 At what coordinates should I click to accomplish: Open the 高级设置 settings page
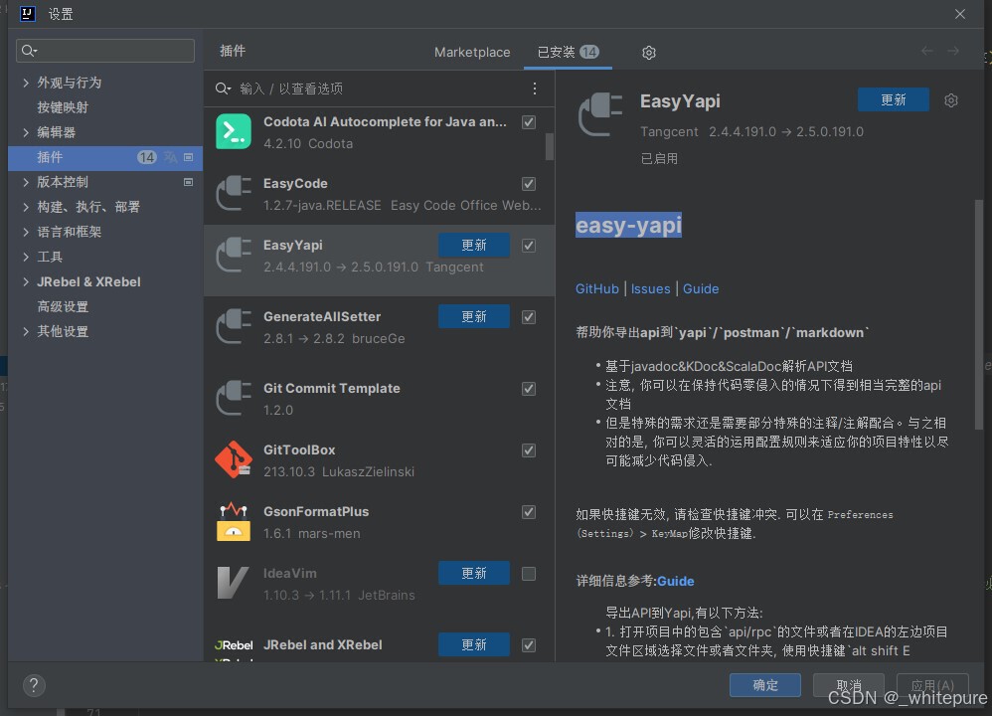[63, 307]
